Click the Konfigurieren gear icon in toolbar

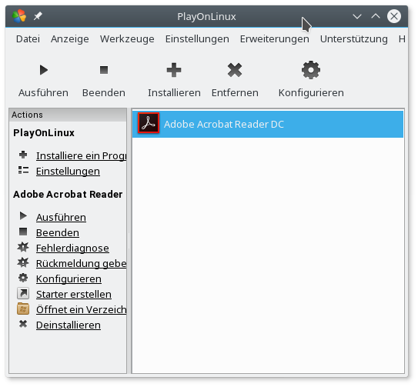311,70
